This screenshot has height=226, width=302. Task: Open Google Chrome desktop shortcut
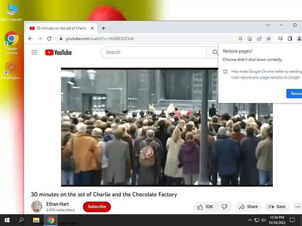[x=12, y=43]
